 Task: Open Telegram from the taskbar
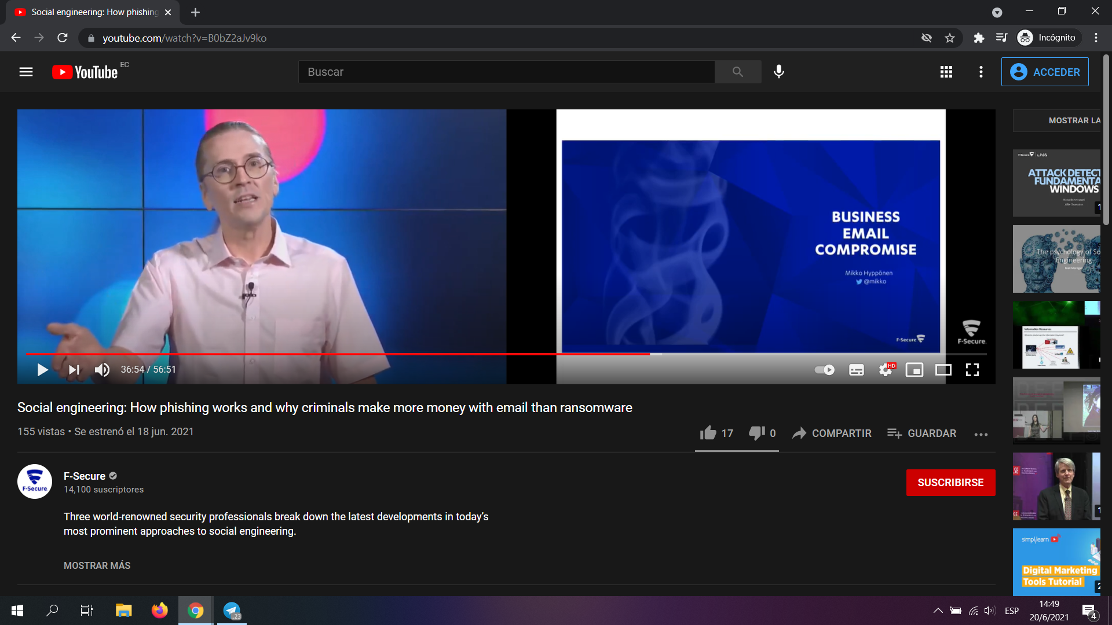232,611
